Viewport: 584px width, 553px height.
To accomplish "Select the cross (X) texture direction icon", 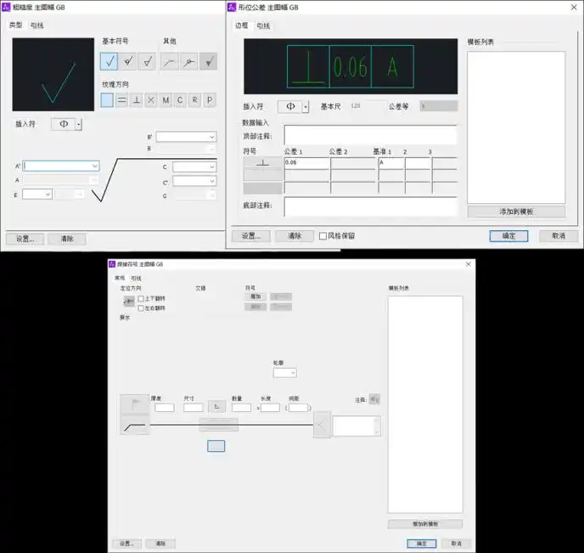I will click(151, 100).
